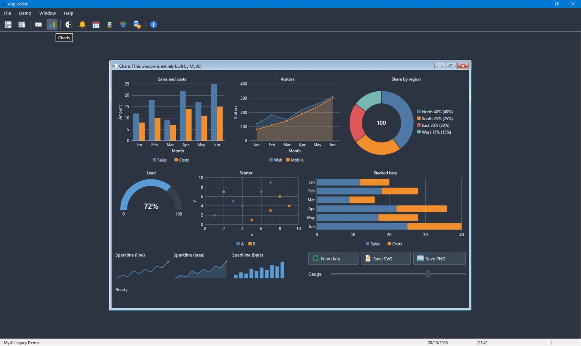This screenshot has height=346, width=581.
Task: Click the scatter legend entry A
Action: click(x=240, y=244)
